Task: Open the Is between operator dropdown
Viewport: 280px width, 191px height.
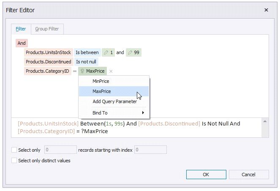Action: click(87, 53)
